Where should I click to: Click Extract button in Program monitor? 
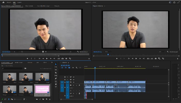click(152, 59)
